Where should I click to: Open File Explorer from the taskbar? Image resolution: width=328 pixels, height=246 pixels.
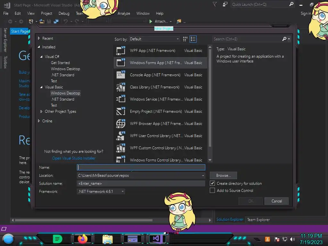pos(108,239)
